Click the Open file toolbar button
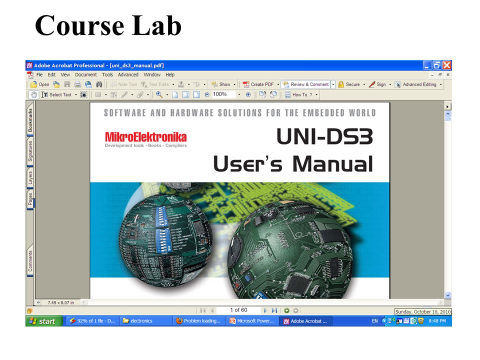The image size is (480, 360). [39, 84]
